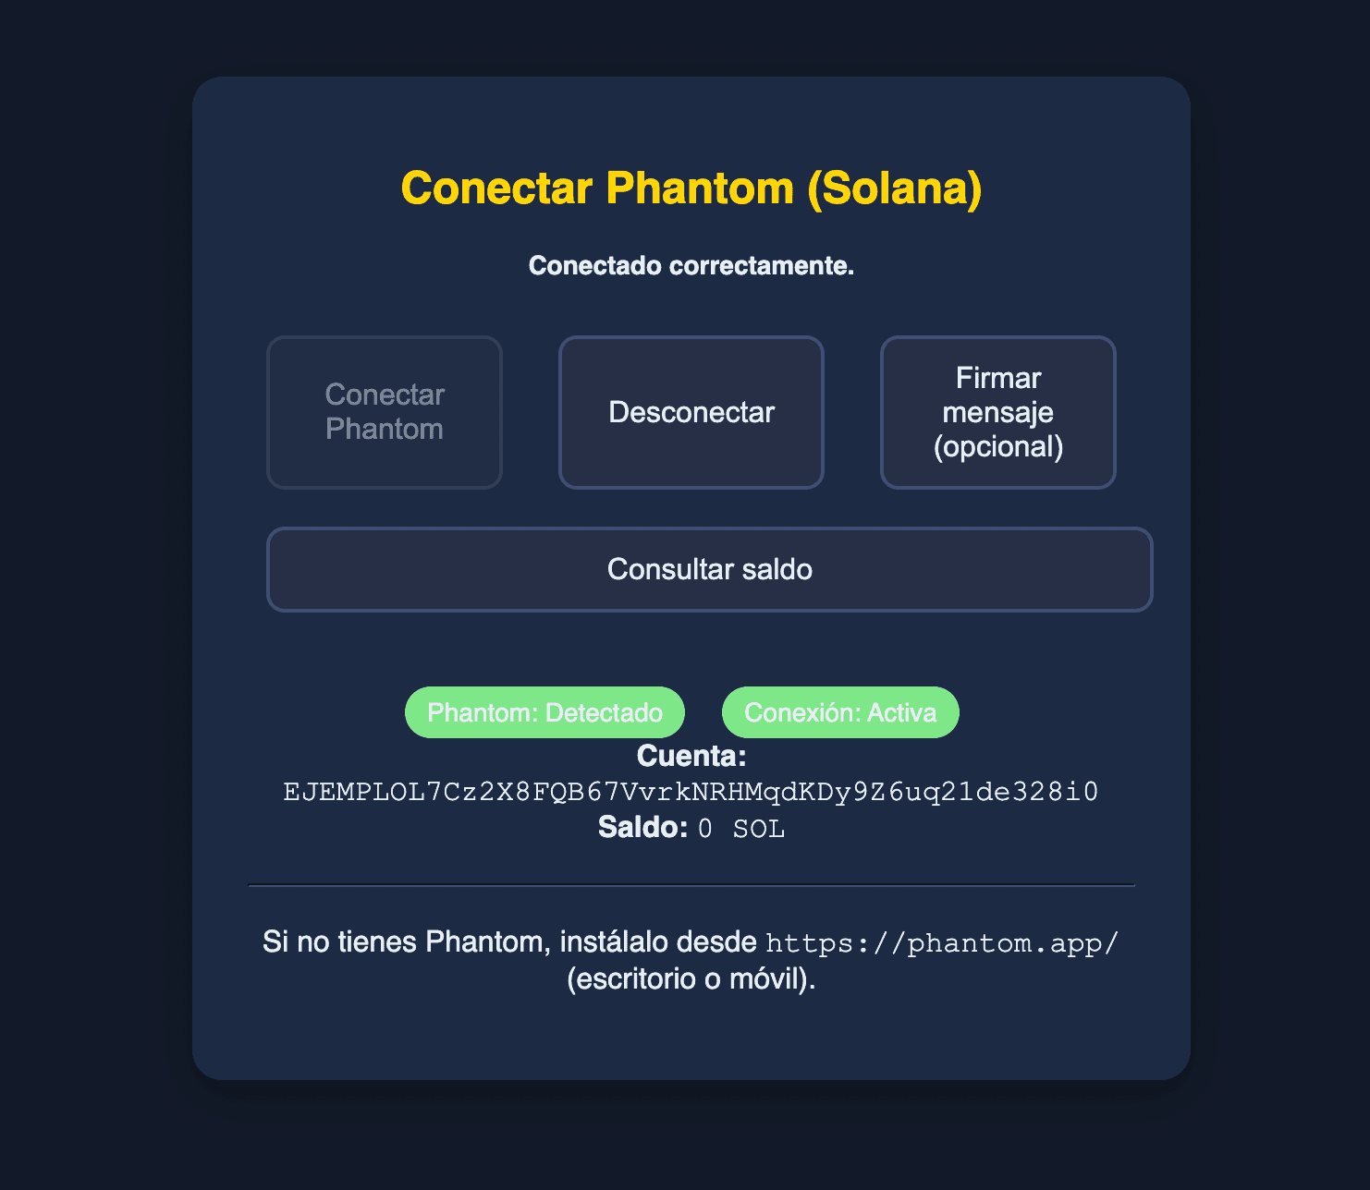1370x1190 pixels.
Task: Click the Desconectar button
Action: (x=691, y=412)
